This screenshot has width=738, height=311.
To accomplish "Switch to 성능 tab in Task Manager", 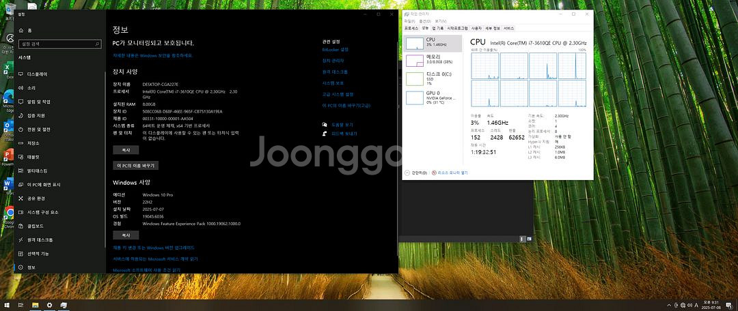I will [x=425, y=29].
